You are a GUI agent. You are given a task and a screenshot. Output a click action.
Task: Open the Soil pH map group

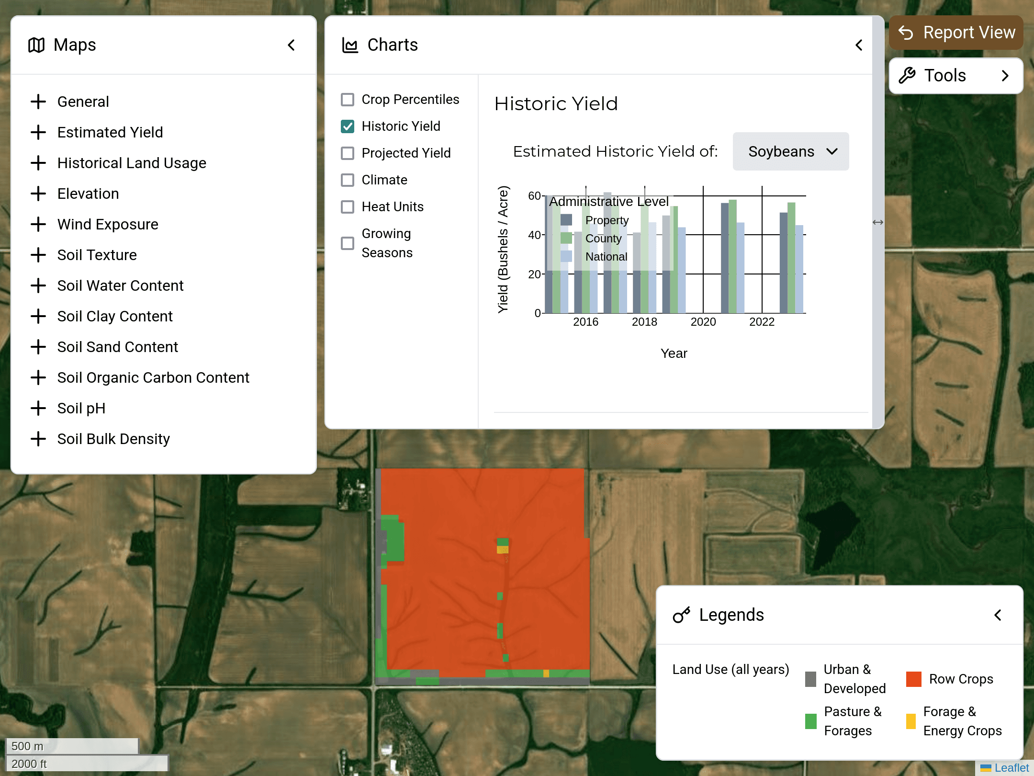81,408
